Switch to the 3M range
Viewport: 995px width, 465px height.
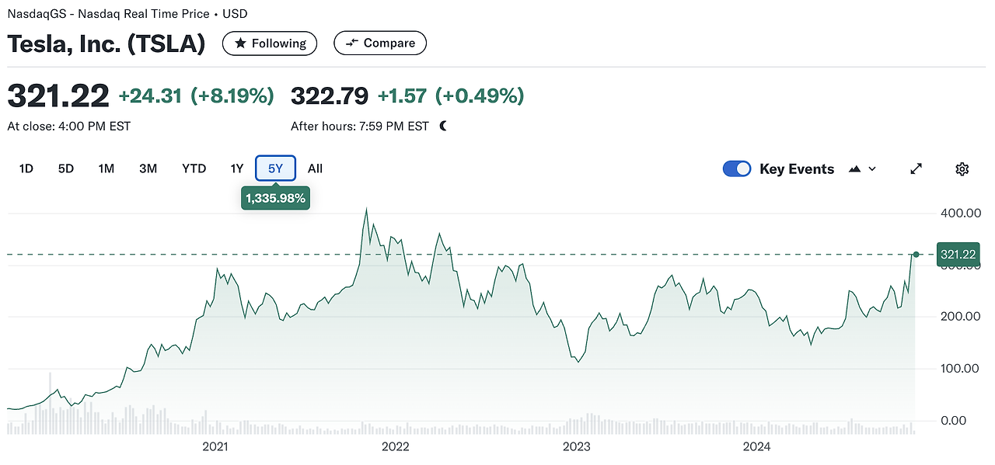(148, 168)
